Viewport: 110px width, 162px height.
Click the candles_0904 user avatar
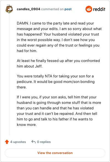click(x=9, y=9)
